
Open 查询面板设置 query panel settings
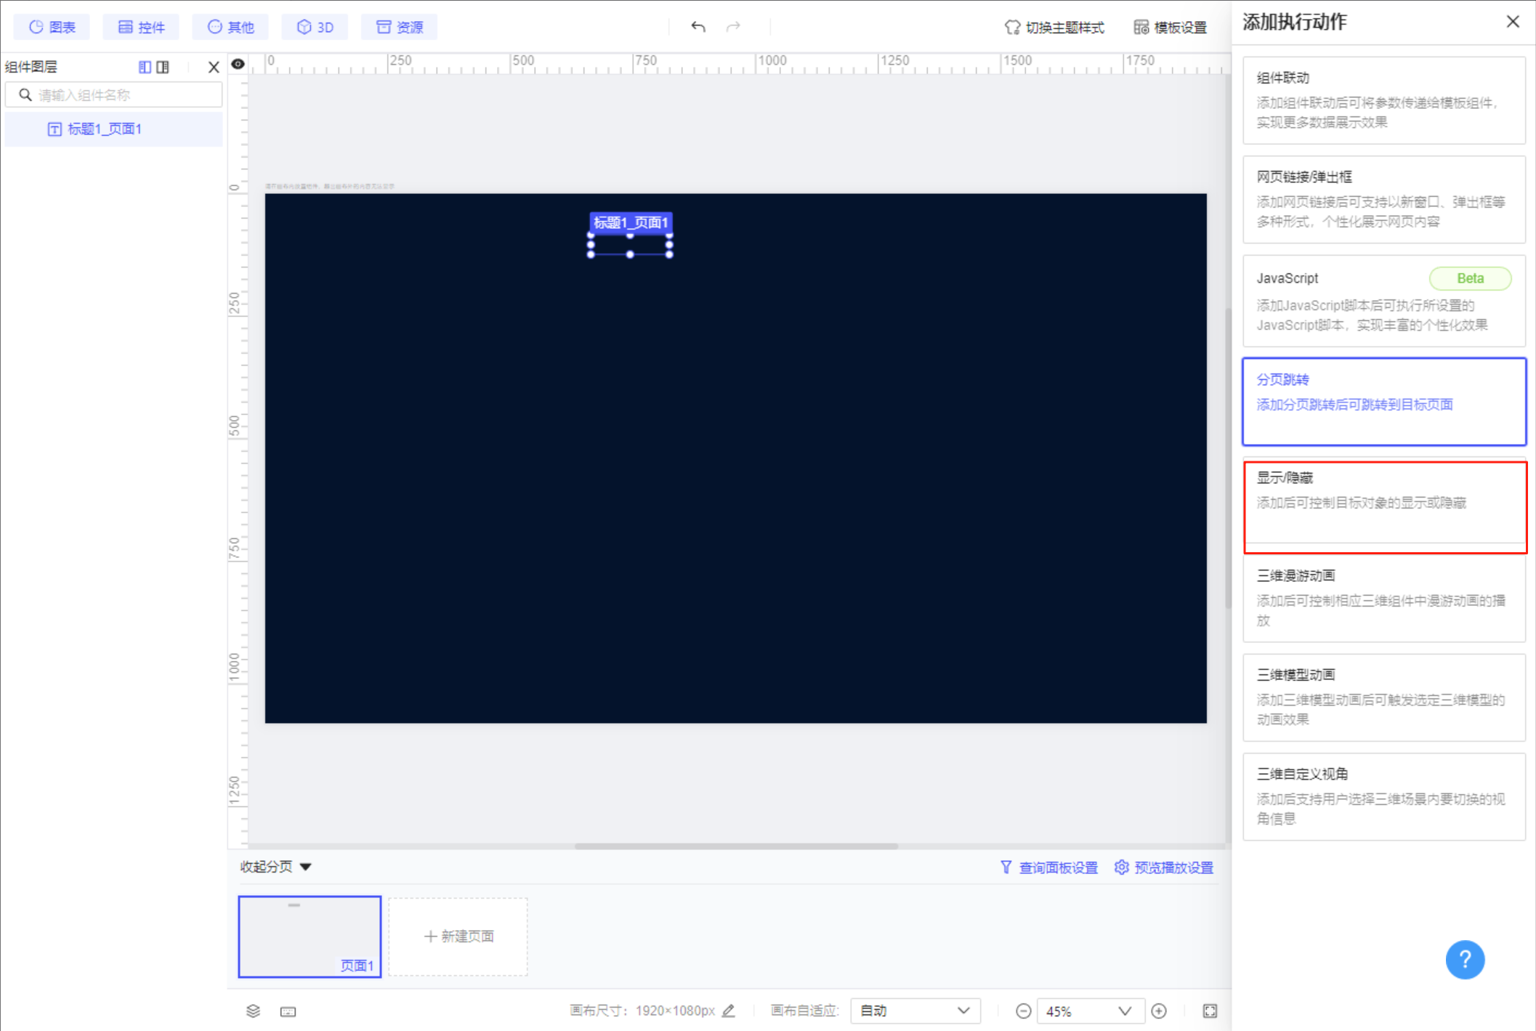pos(1049,868)
